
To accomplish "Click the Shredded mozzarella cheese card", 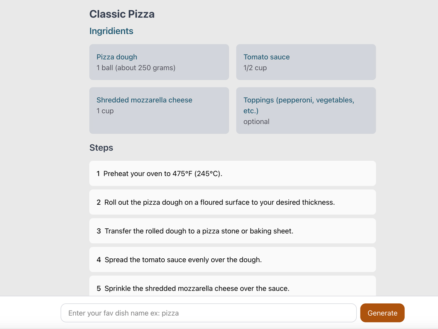I will (x=159, y=111).
